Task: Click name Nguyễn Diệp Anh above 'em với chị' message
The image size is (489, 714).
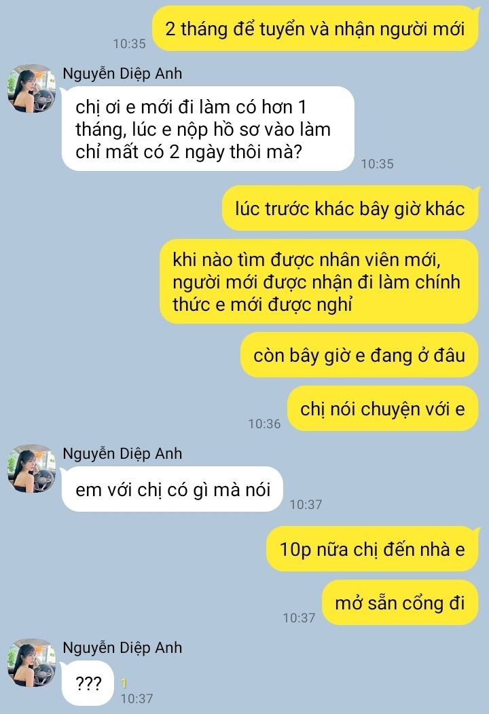Action: tap(122, 453)
